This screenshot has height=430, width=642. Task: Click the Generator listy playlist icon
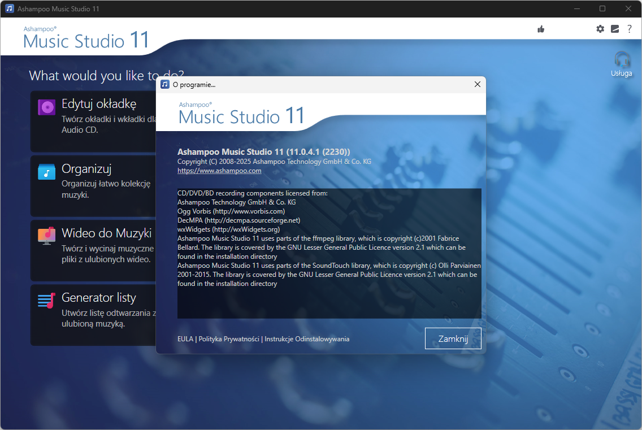coord(47,301)
